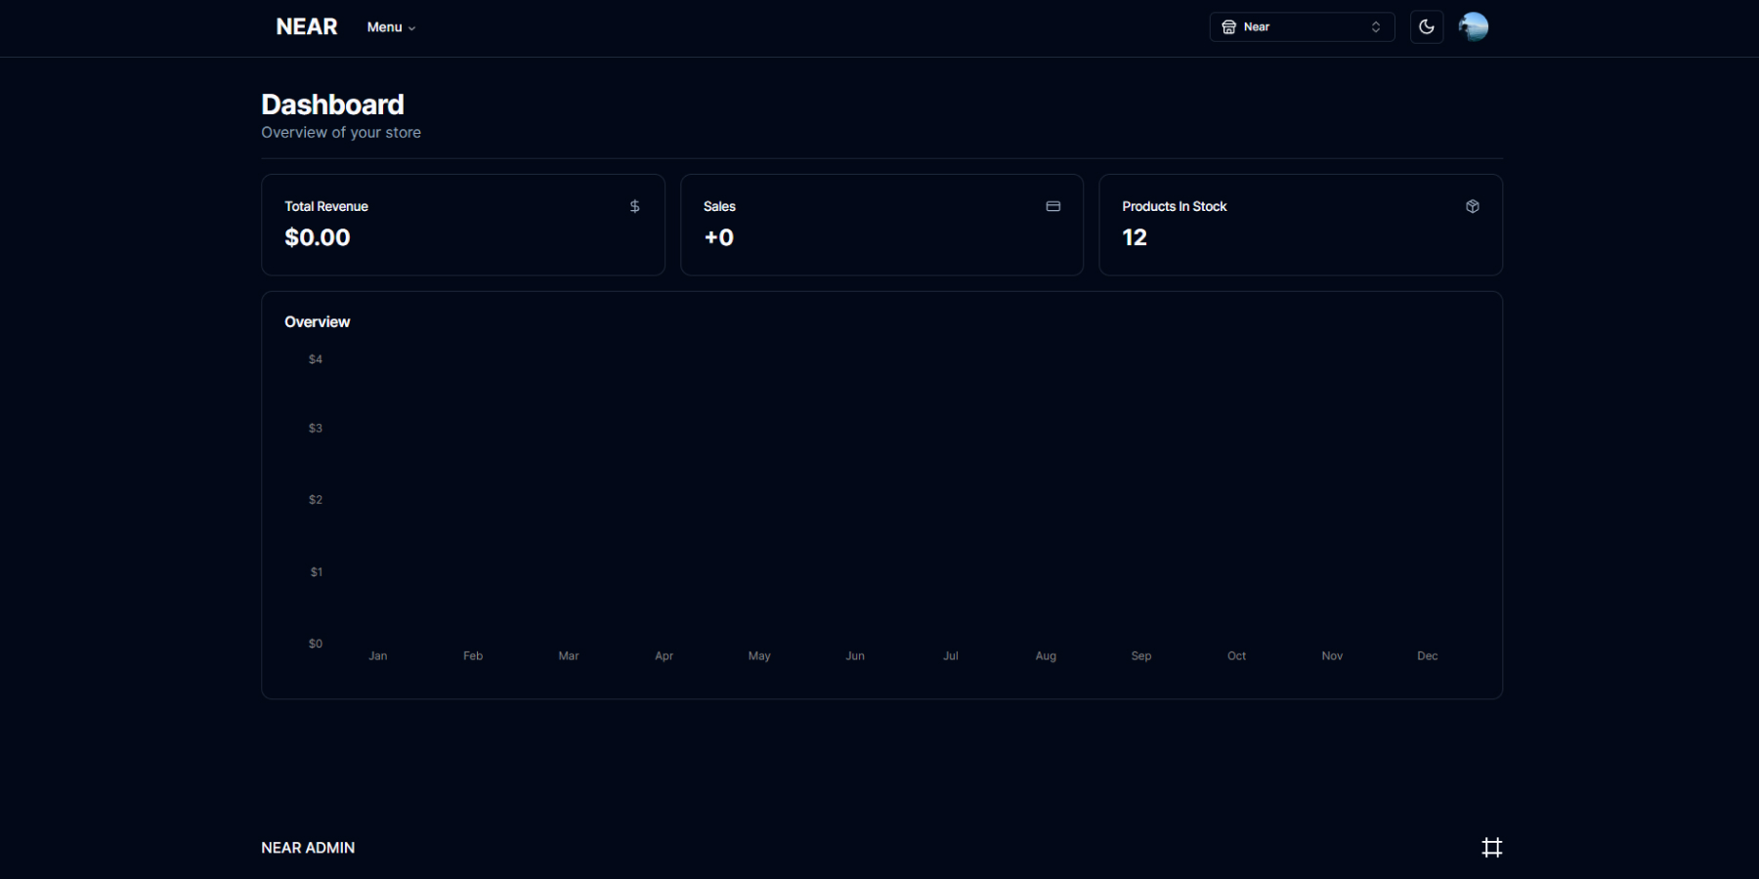Select the Products In Stock card
1759x879 pixels.
click(x=1300, y=226)
